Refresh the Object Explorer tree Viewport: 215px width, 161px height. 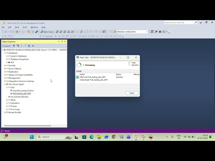pyautogui.click(x=29, y=46)
